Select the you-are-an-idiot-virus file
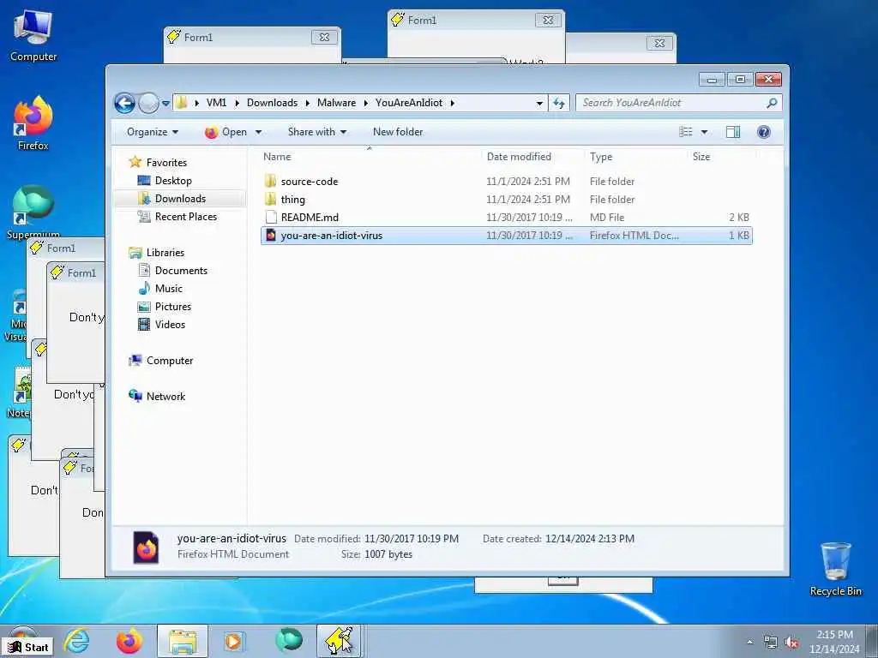The width and height of the screenshot is (878, 658). 506,236
